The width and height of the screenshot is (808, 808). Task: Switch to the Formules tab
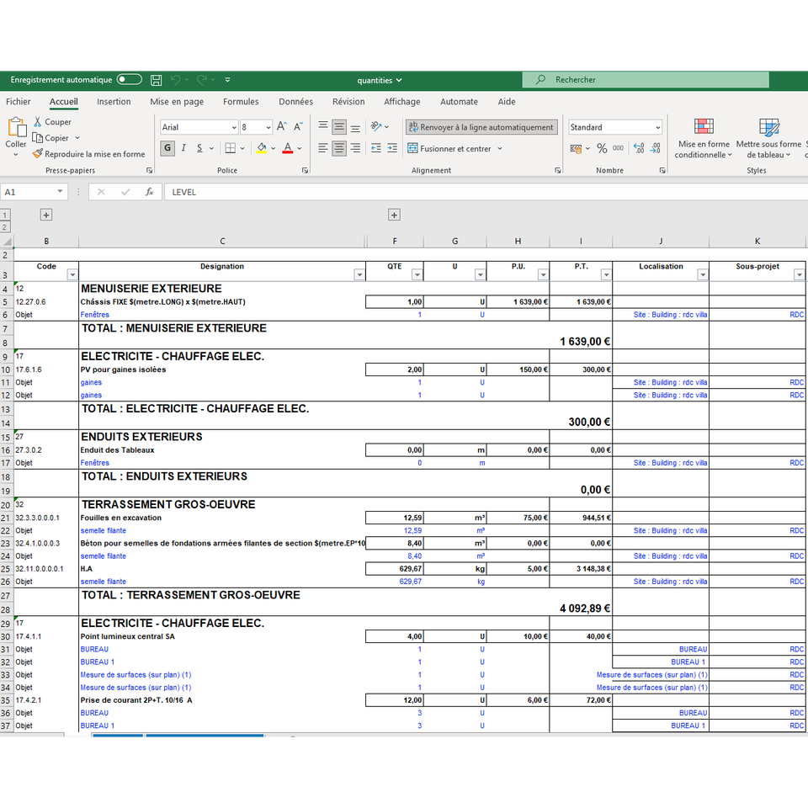(241, 102)
